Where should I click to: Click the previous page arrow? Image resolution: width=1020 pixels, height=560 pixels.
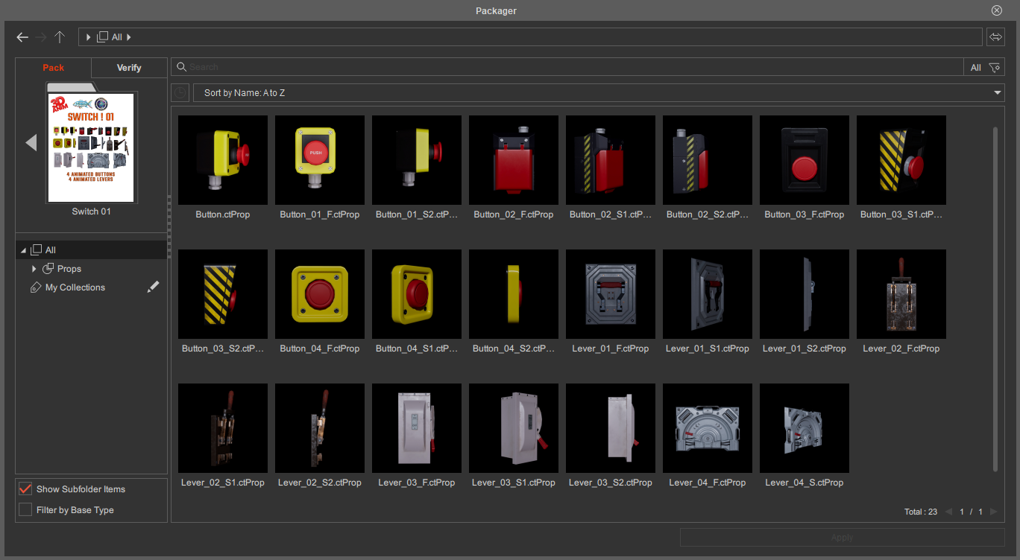tap(948, 512)
